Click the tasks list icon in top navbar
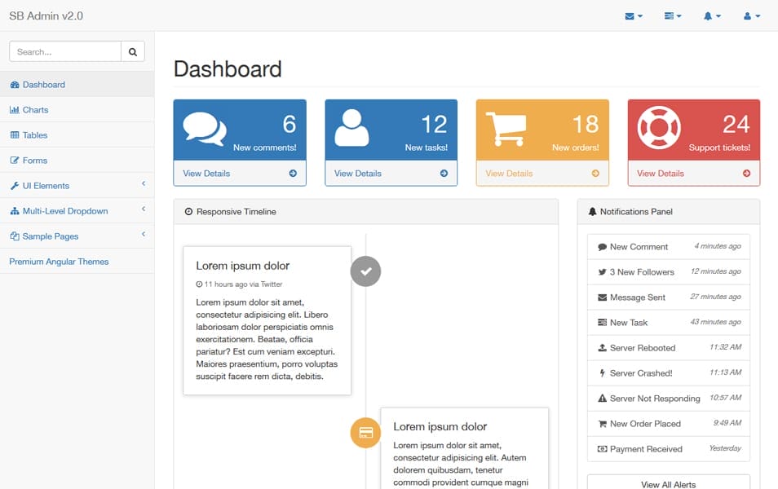The height and width of the screenshot is (489, 778). pyautogui.click(x=670, y=15)
